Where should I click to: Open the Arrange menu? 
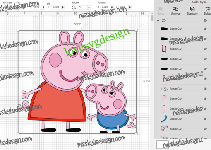point(7,2)
